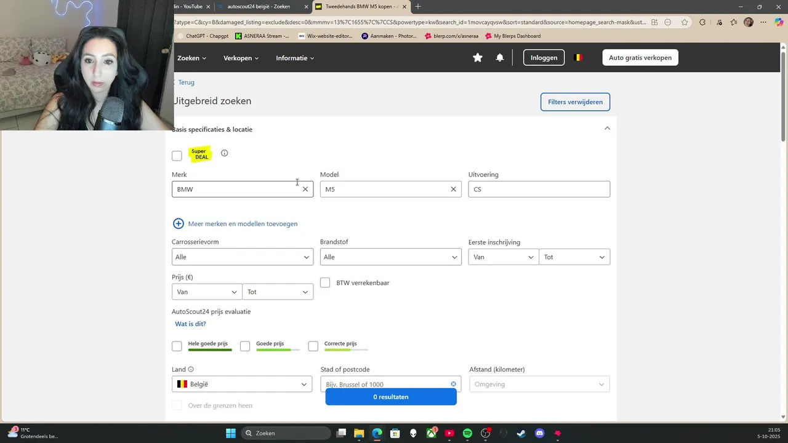Click Filters verwijderen button
The height and width of the screenshot is (443, 788).
(x=575, y=102)
